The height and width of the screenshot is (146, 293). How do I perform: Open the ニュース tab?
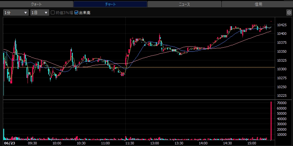click(x=184, y=4)
